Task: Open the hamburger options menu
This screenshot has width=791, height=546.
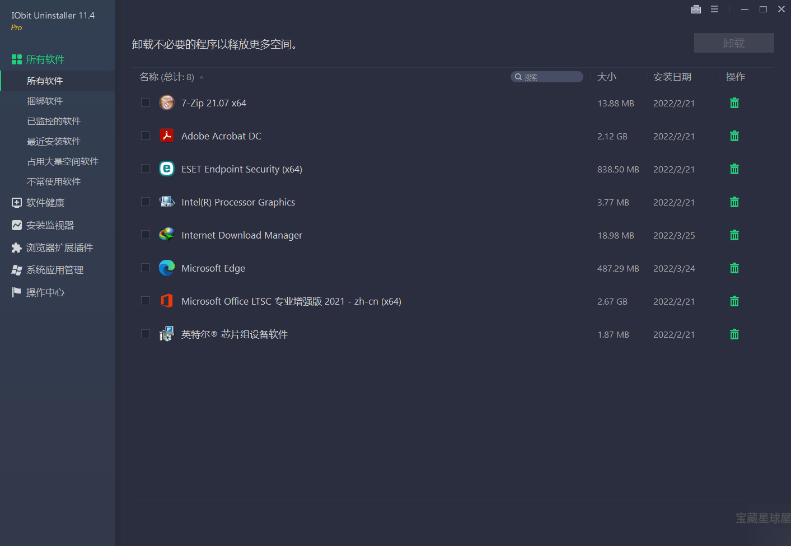Action: pyautogui.click(x=714, y=9)
